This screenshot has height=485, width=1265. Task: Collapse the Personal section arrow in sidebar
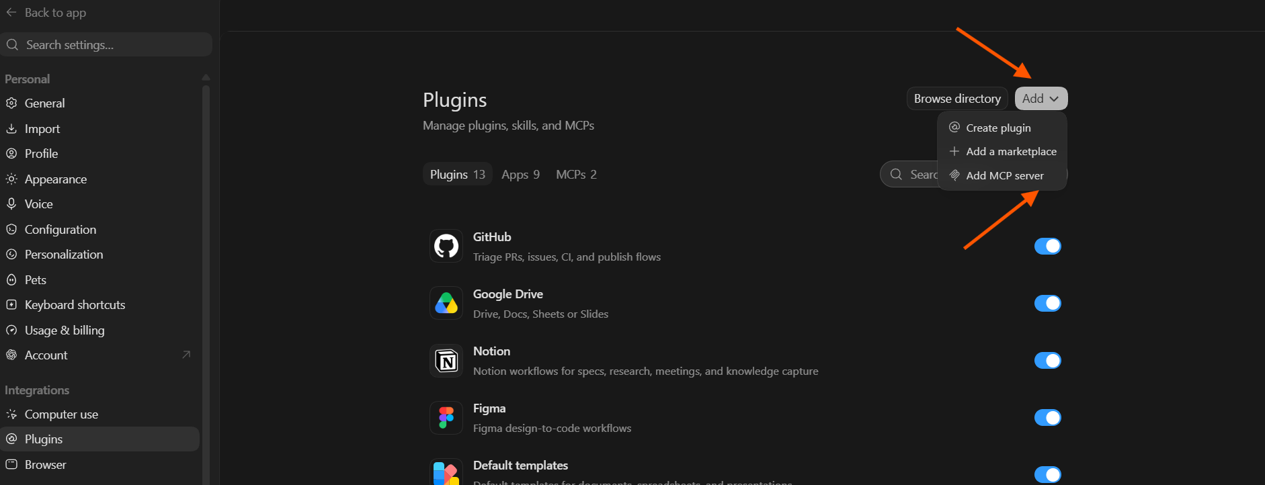[x=206, y=78]
